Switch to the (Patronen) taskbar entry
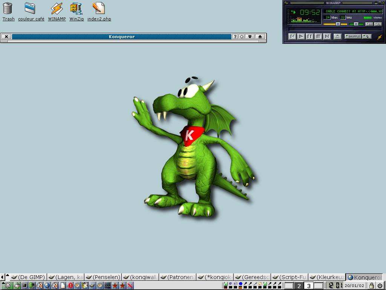This screenshot has height=290, width=386. 178,277
